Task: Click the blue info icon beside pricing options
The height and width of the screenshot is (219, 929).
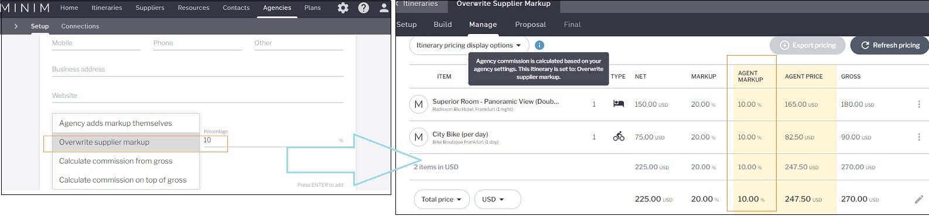Action: (x=539, y=45)
